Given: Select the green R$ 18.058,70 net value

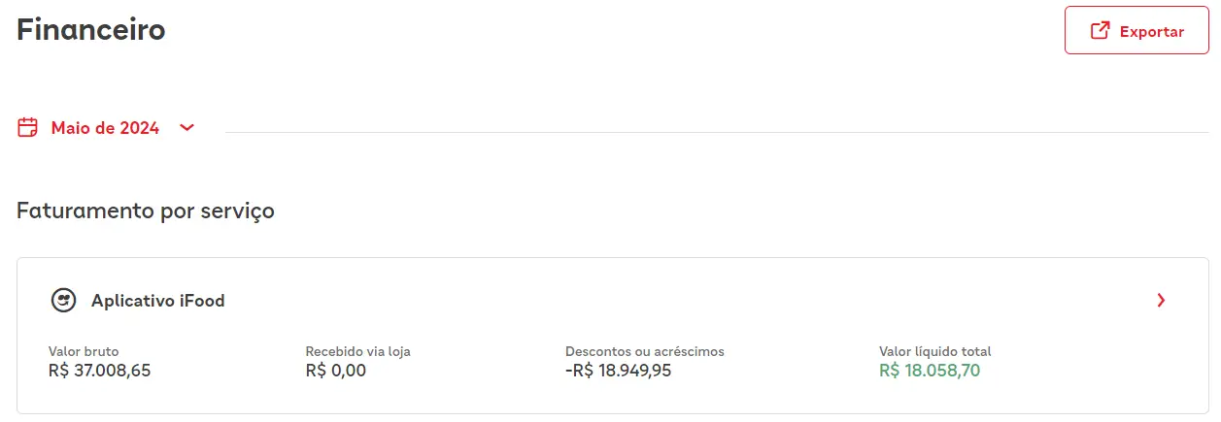Looking at the screenshot, I should [x=931, y=371].
